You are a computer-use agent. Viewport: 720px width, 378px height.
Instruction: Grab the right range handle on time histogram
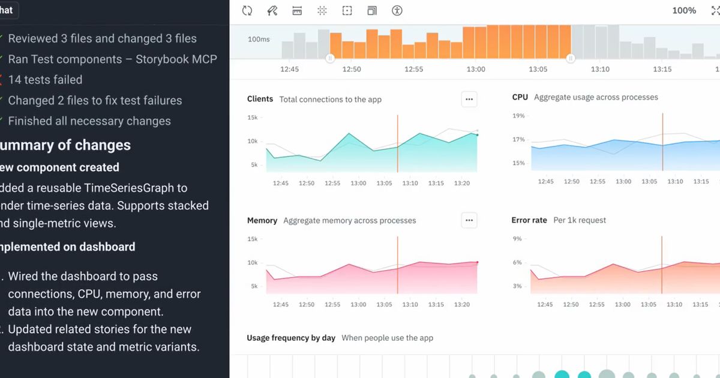click(x=571, y=58)
